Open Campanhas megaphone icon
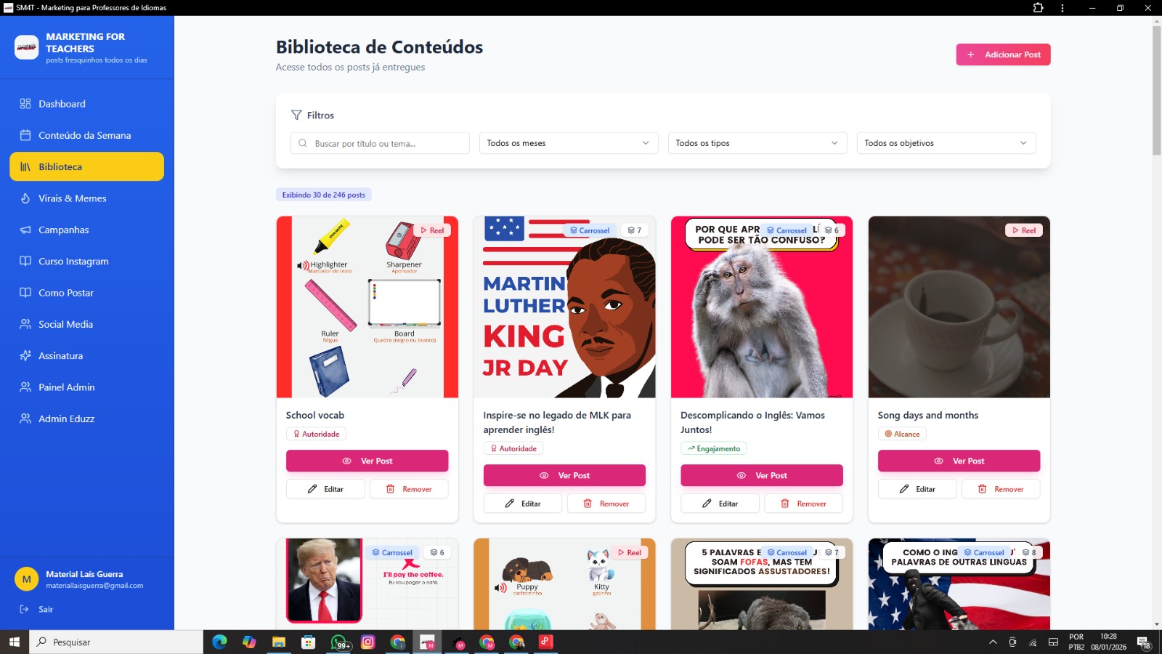 tap(25, 230)
